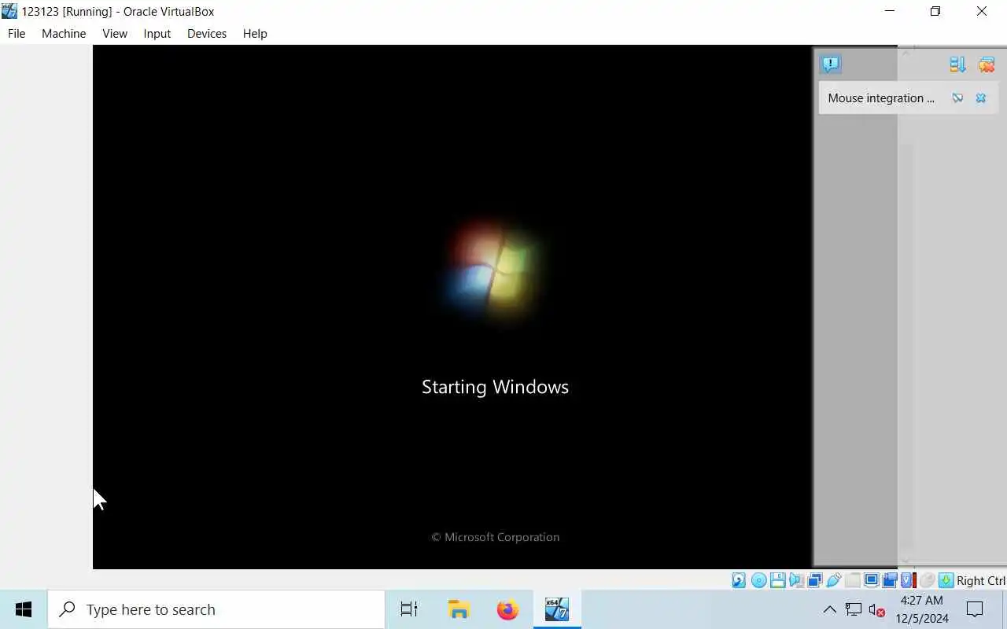Viewport: 1007px width, 629px height.
Task: Open the optical drive indicator in status bar
Action: coord(759,580)
